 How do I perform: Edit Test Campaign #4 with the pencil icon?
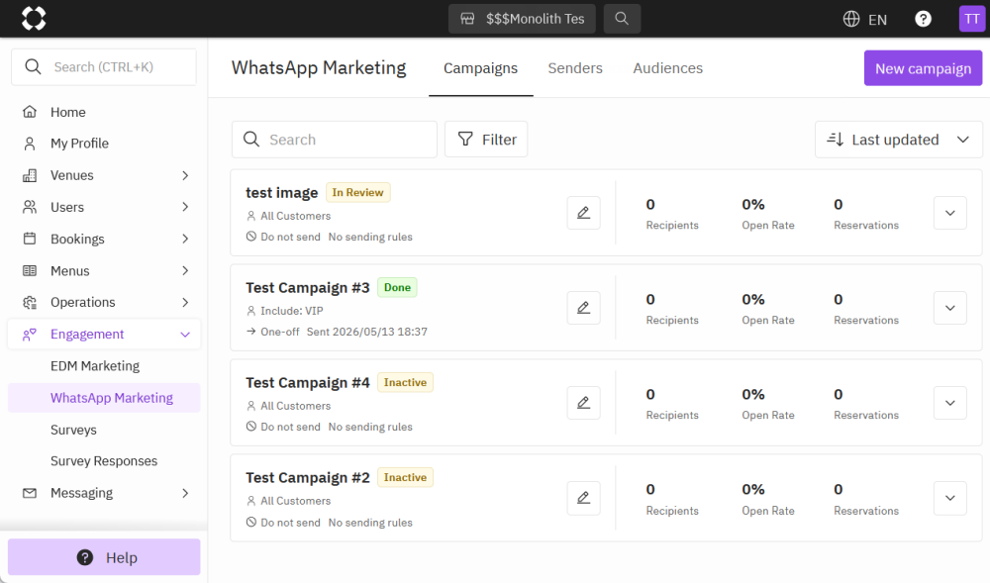[583, 403]
